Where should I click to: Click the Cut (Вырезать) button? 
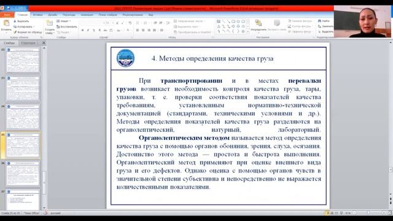(21, 21)
